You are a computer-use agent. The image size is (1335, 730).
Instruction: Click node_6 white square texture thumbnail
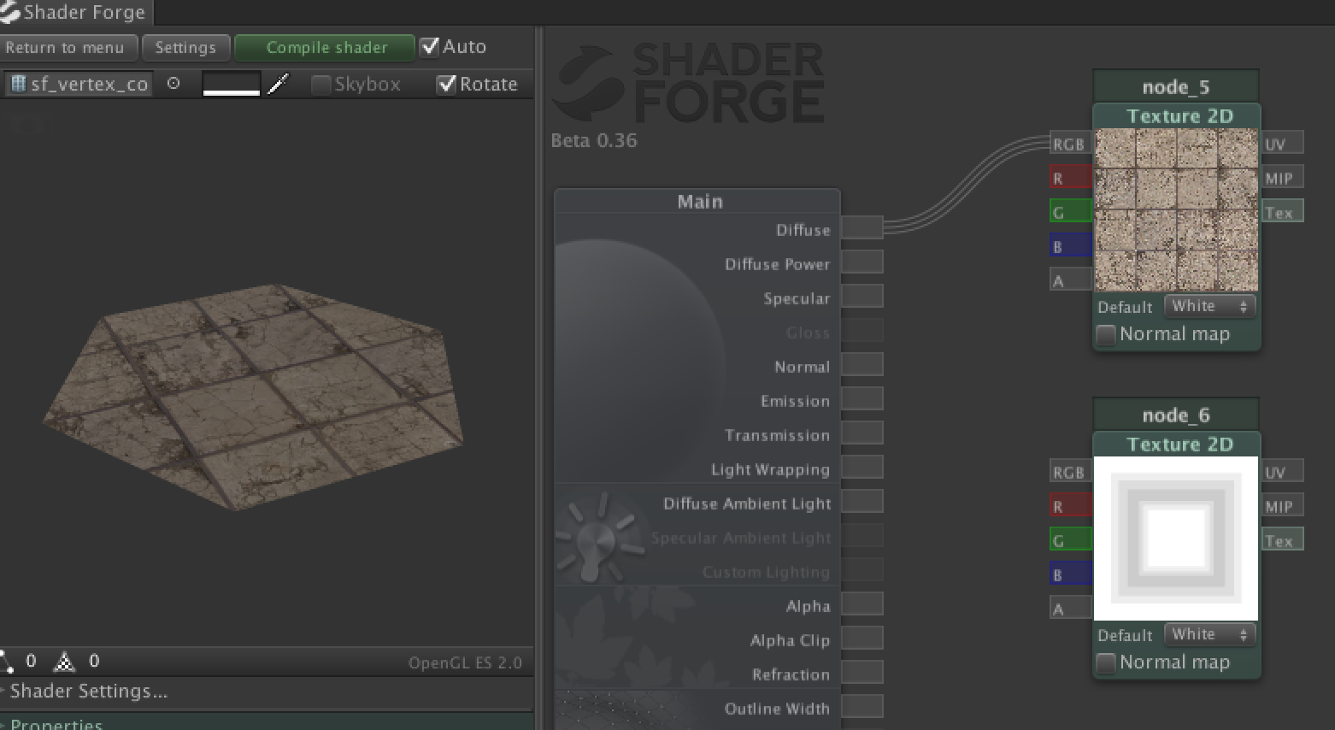pos(1176,539)
